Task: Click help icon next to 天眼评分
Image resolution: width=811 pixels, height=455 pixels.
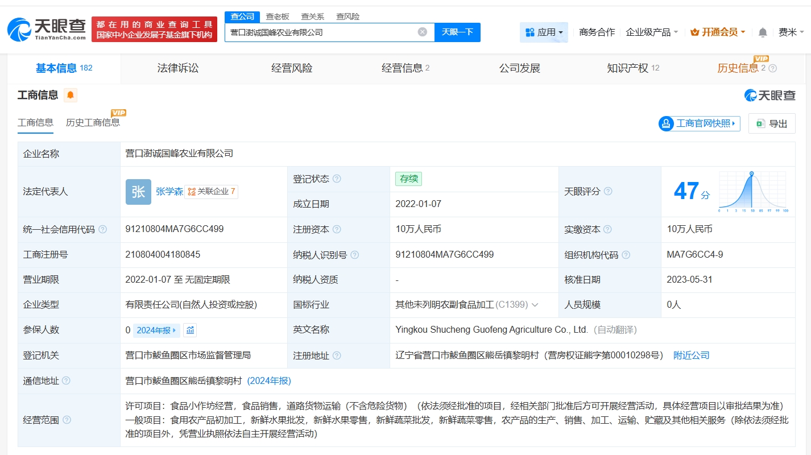Action: pos(608,192)
